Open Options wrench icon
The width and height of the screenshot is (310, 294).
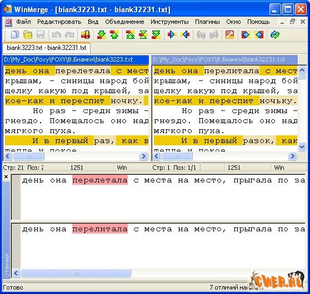coord(229,35)
